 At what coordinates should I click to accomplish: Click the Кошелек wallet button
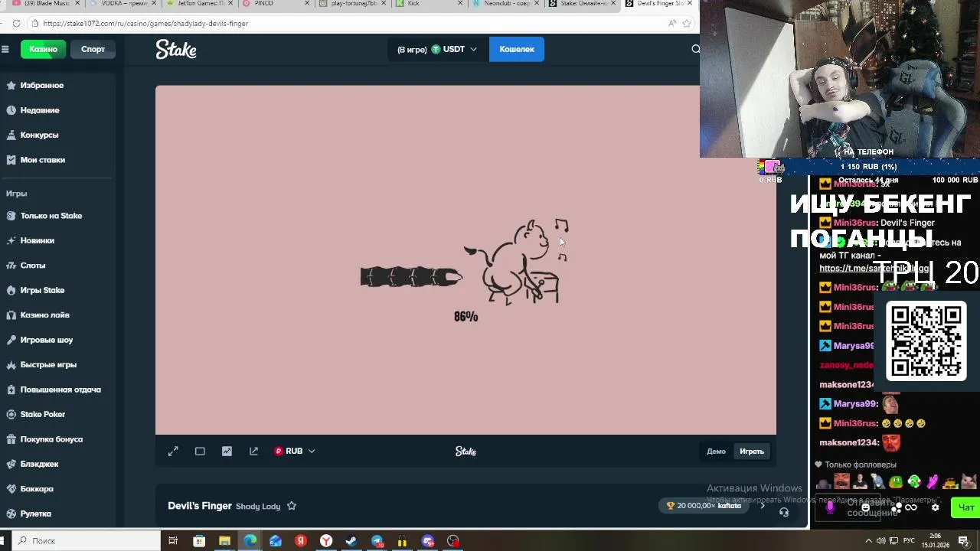click(x=517, y=49)
